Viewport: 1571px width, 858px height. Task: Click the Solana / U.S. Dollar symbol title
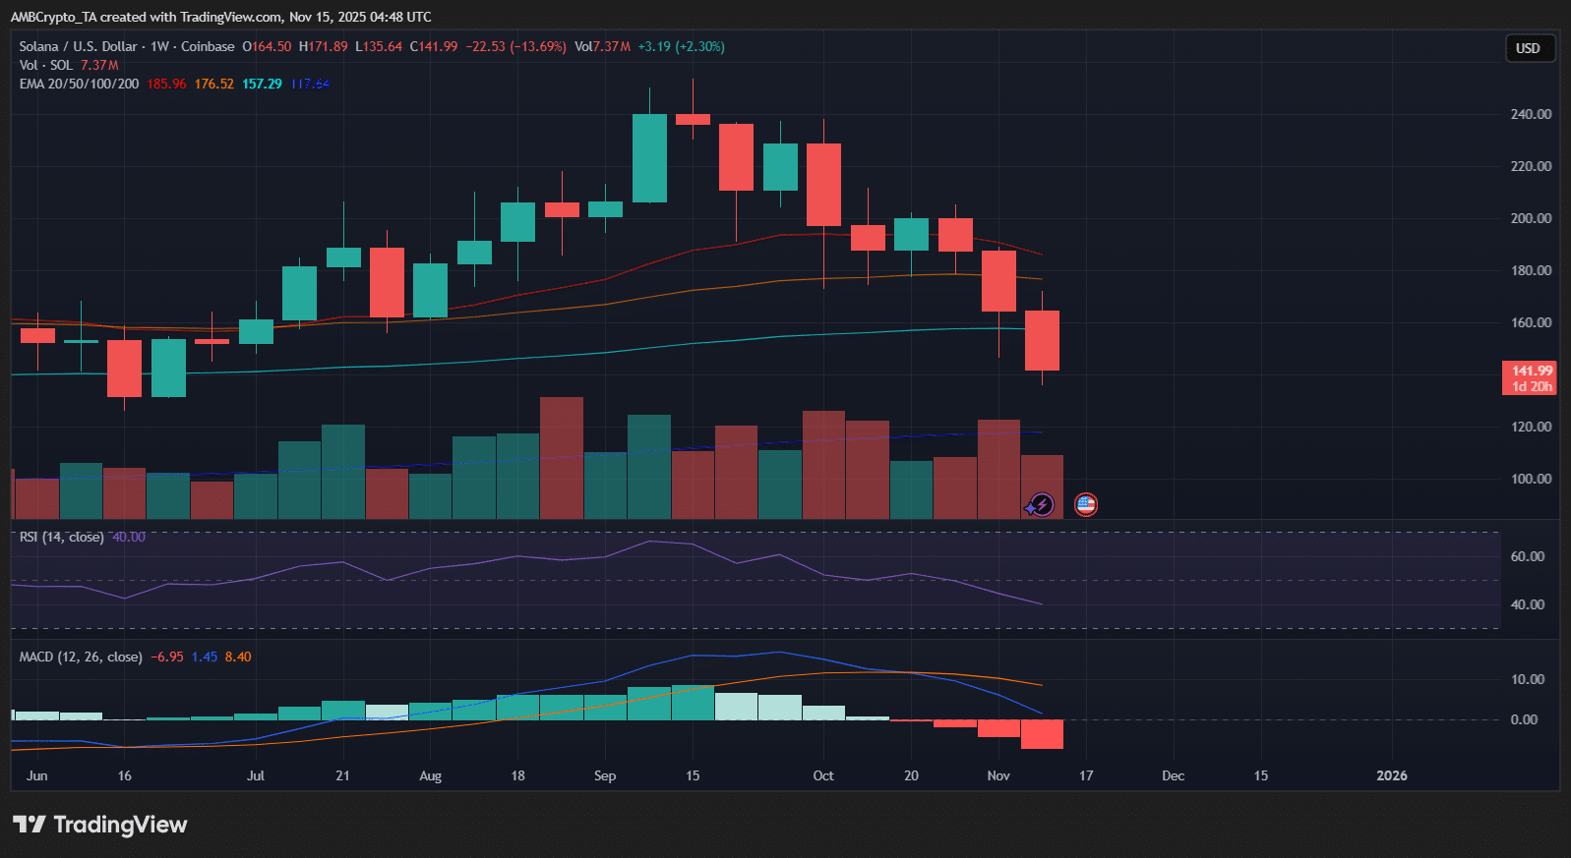pyautogui.click(x=79, y=46)
